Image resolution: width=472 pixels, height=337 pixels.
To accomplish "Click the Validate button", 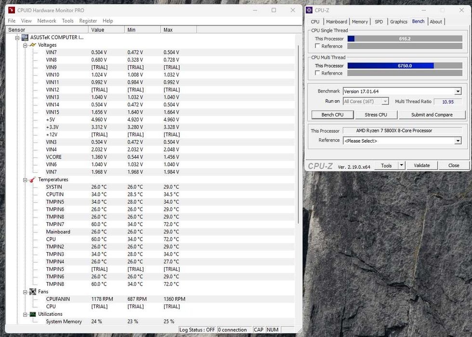I will [x=422, y=165].
